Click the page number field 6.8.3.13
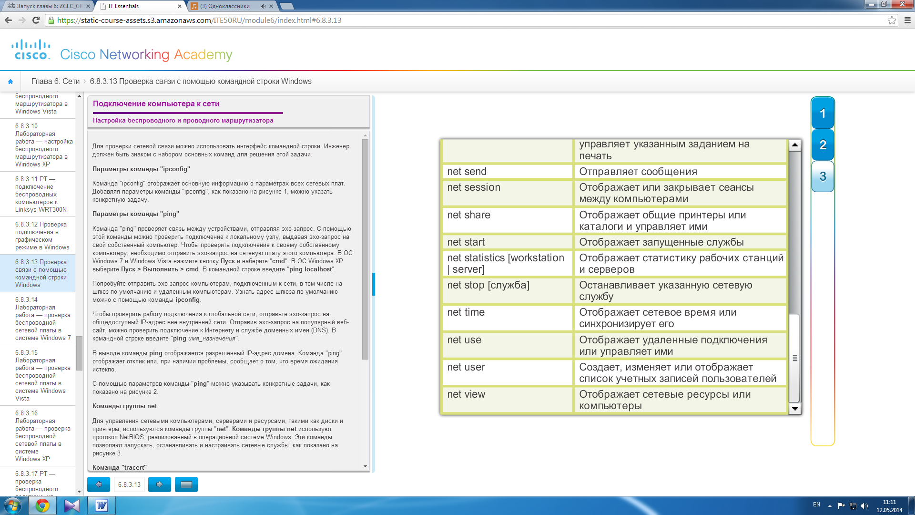 pos(129,484)
